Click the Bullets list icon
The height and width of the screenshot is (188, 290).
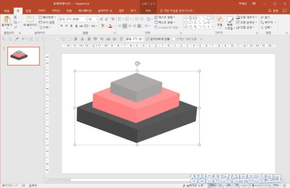click(x=120, y=19)
